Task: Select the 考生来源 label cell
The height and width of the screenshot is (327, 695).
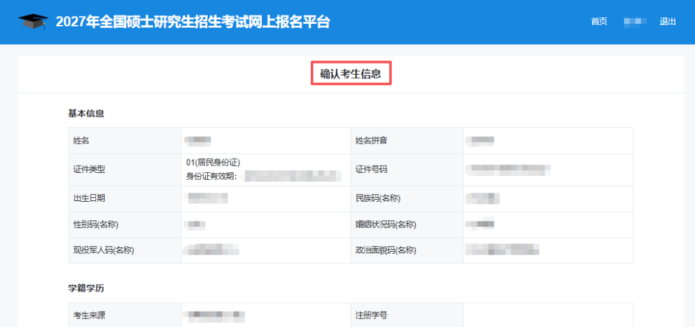Action: click(125, 315)
